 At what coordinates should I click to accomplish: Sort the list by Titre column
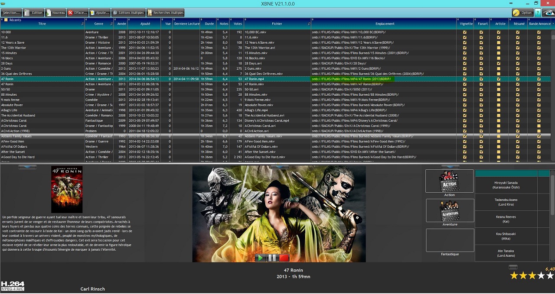coord(42,24)
